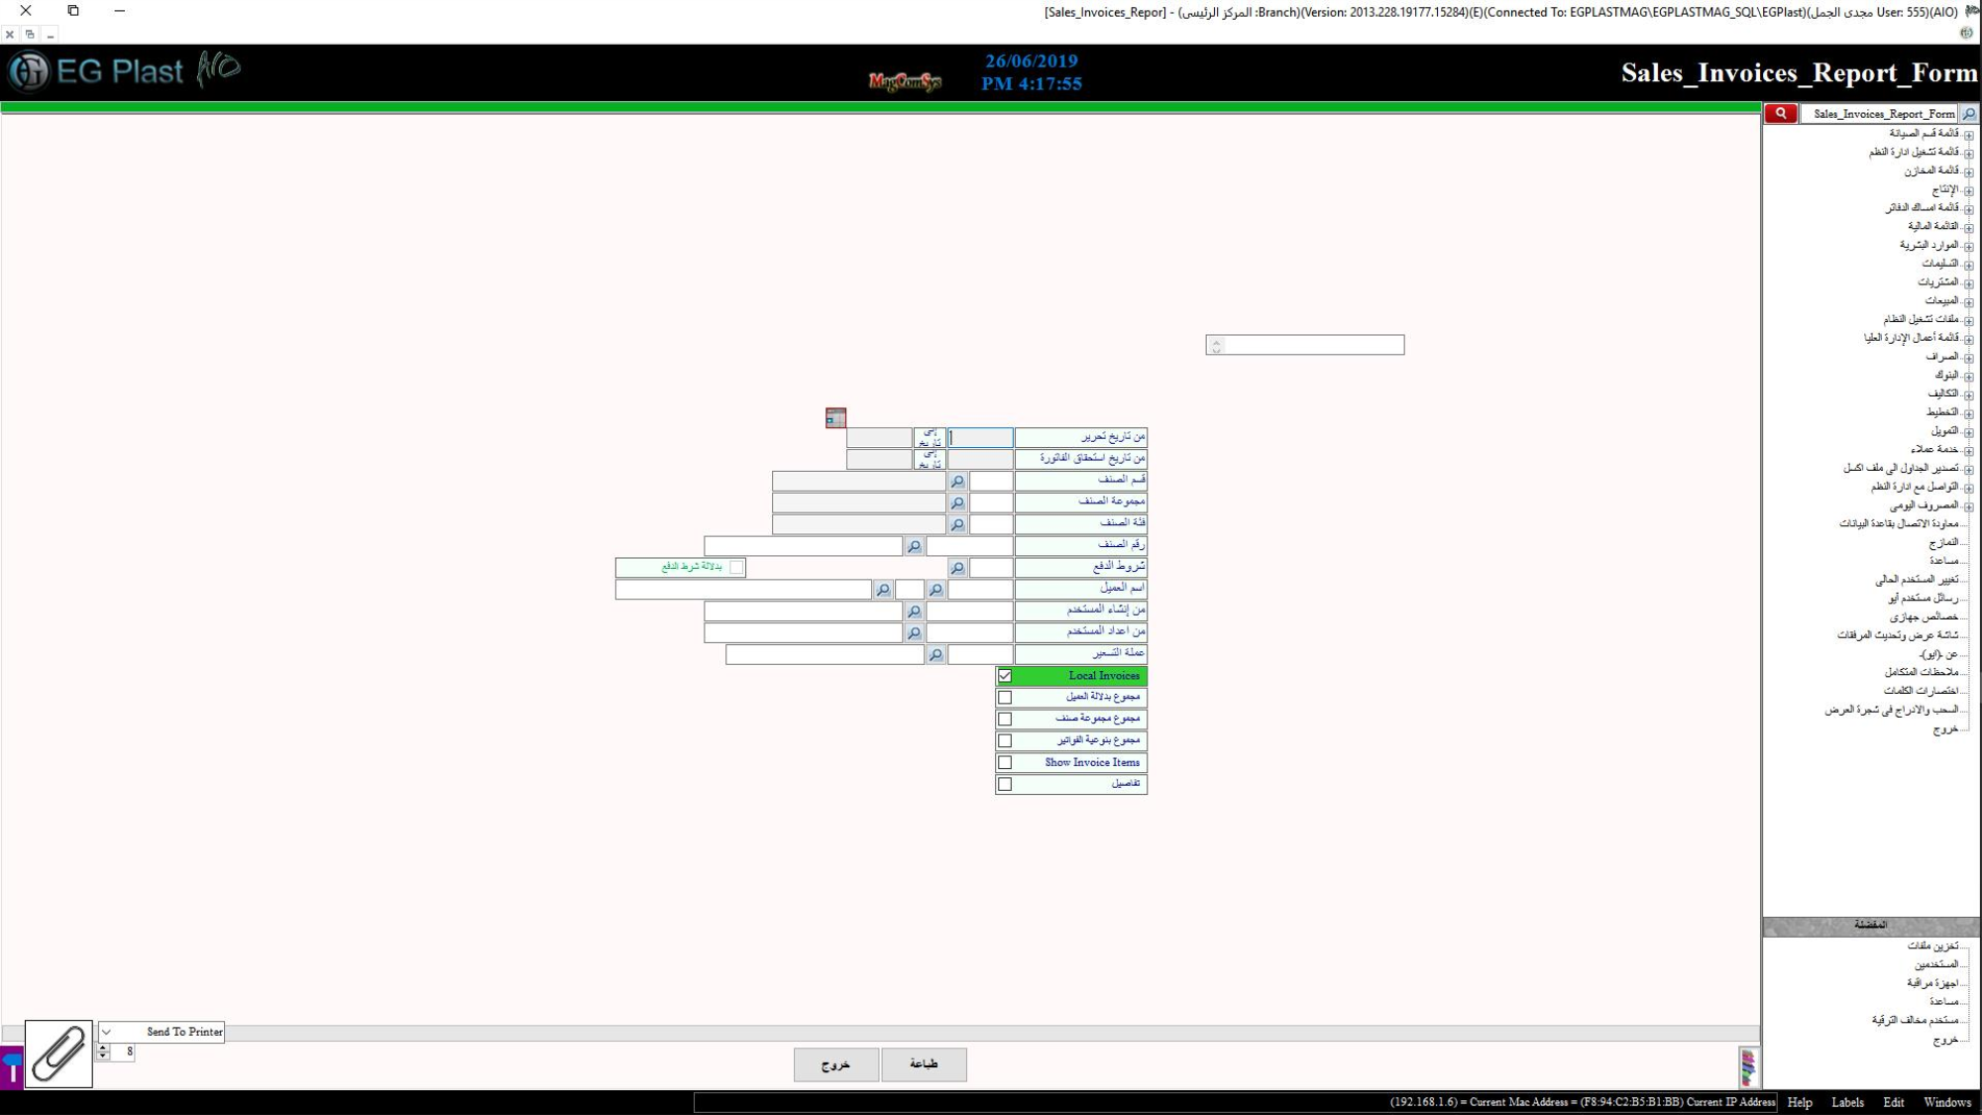Viewport: 1982px width, 1115px height.
Task: Click the عملة التسعير code input
Action: click(980, 656)
